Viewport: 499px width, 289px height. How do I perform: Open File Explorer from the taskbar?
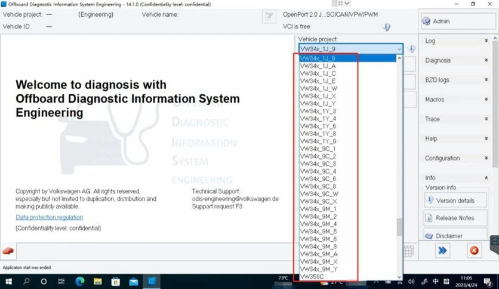point(98,281)
